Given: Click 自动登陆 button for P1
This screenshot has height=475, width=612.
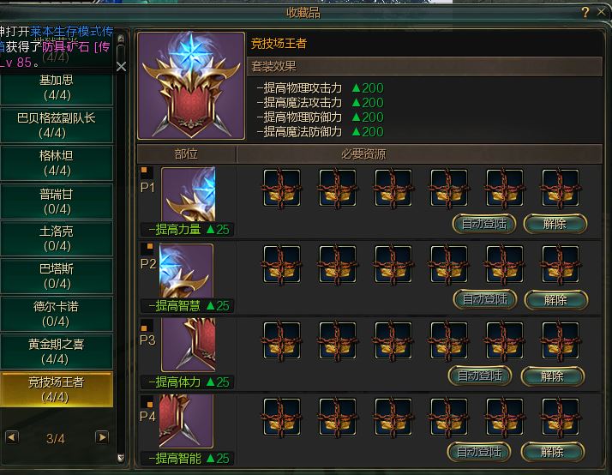Looking at the screenshot, I should point(484,224).
